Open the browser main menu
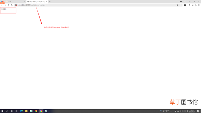This screenshot has height=113, width=201. [x=199, y=5]
